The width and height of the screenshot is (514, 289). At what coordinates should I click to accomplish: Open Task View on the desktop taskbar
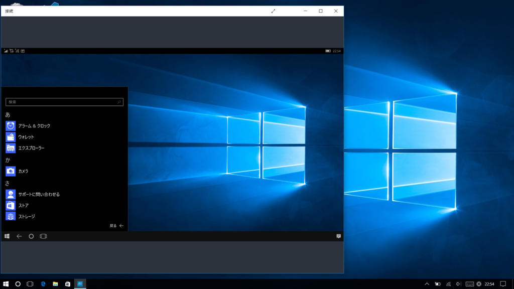[x=30, y=284]
